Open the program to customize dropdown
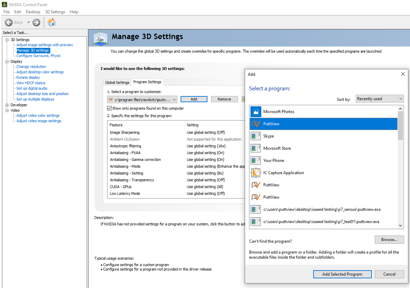Viewport: 410px width, 288px height. click(x=142, y=100)
